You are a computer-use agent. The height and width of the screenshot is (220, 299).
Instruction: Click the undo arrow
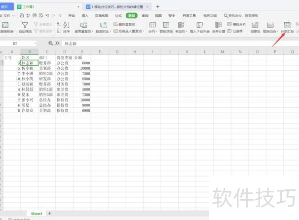click(x=47, y=15)
